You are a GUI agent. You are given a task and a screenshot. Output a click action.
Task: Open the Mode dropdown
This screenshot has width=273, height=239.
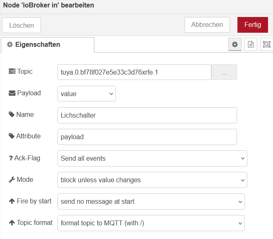(x=152, y=180)
